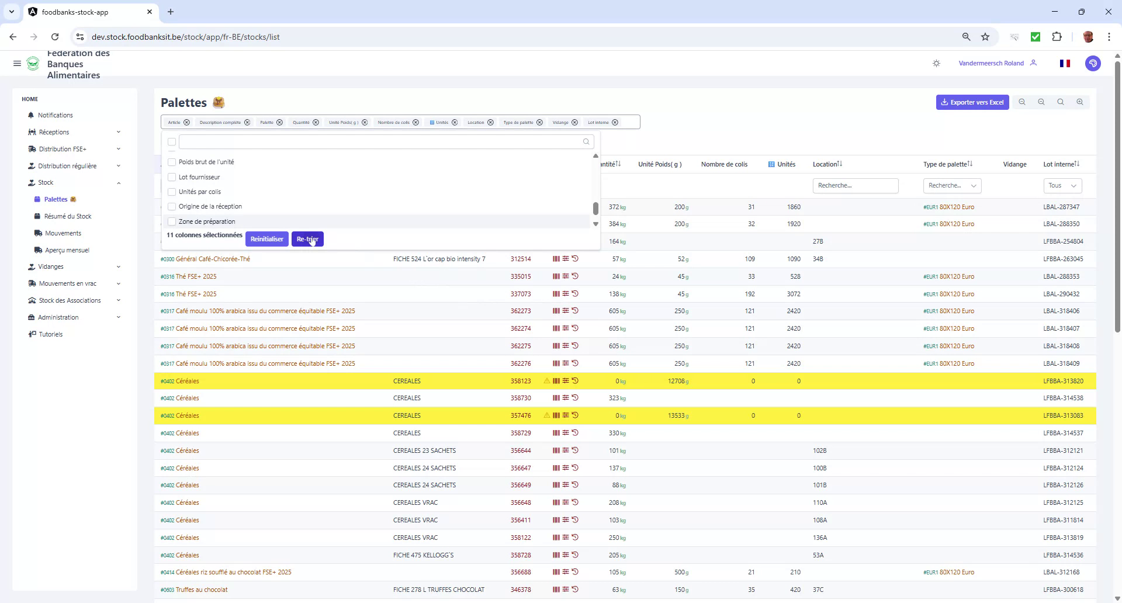Toggle light/dark theme with the sun icon
The image size is (1122, 603).
(x=936, y=63)
